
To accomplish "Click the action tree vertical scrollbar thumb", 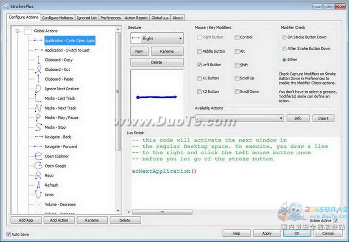I will (118, 91).
